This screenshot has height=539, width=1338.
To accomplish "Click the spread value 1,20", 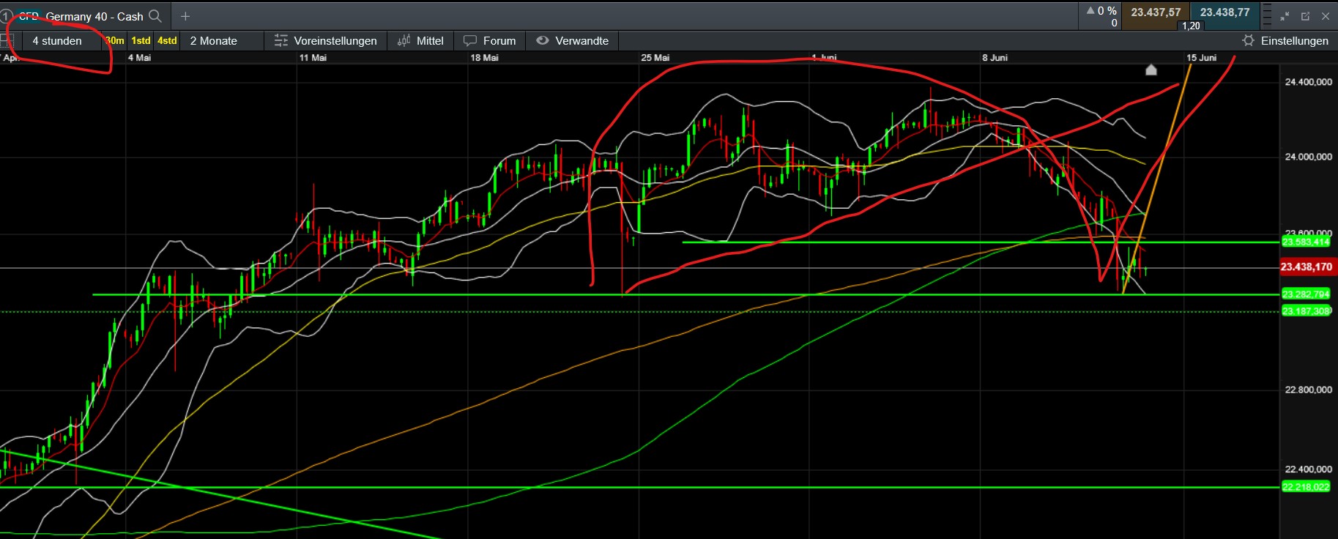I will (x=1191, y=26).
